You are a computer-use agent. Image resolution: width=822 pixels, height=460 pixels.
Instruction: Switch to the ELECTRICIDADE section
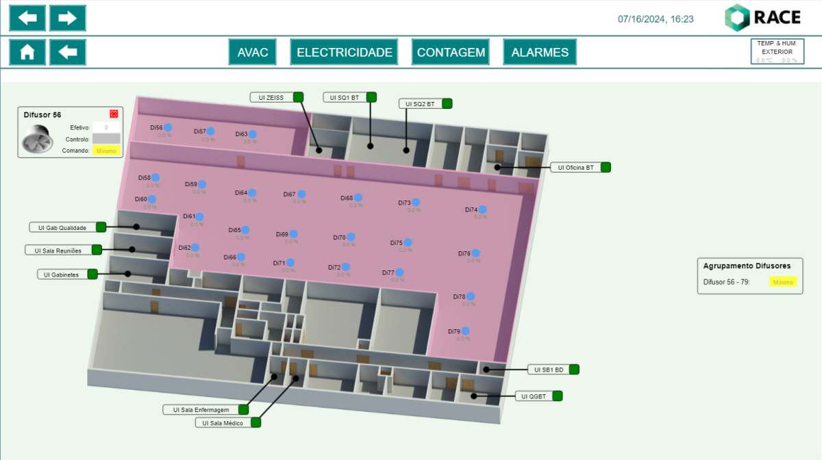[x=345, y=52]
